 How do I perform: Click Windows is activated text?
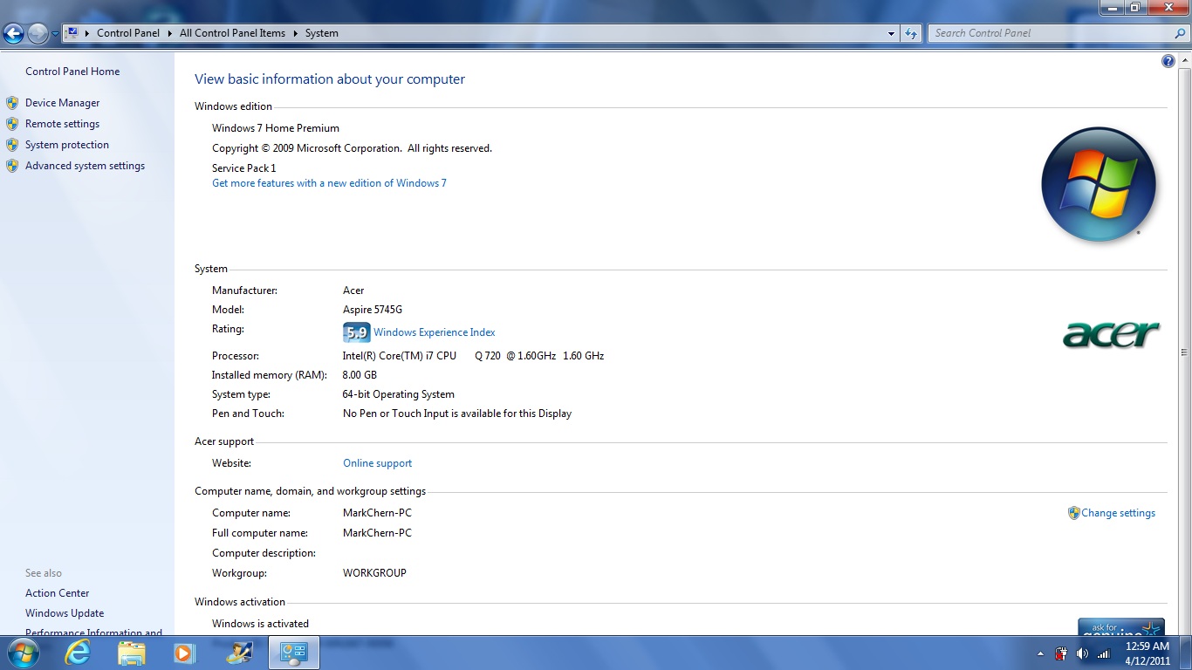pos(260,624)
